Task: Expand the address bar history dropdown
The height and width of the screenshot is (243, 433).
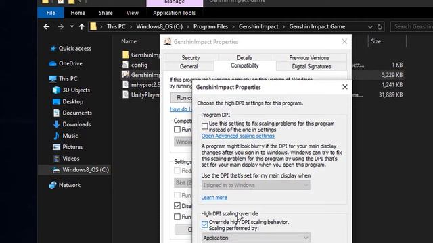Action: coord(370,27)
